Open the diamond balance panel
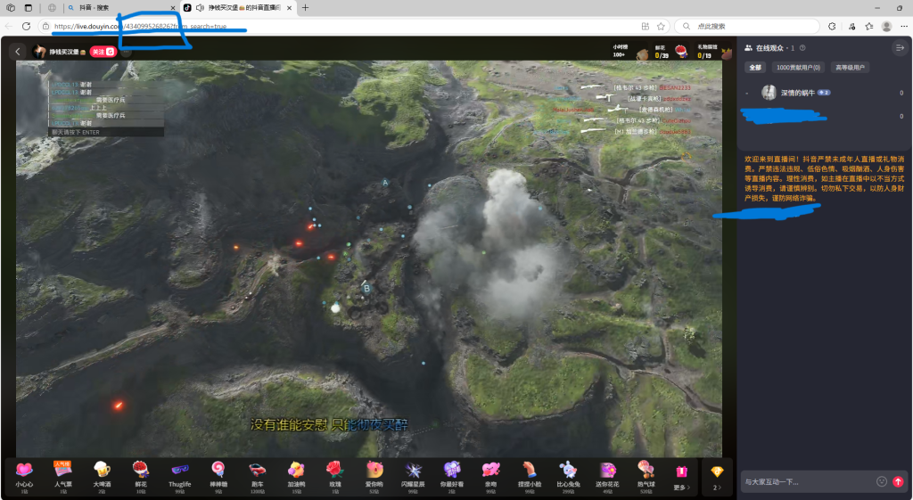This screenshot has width=913, height=500. coord(717,478)
